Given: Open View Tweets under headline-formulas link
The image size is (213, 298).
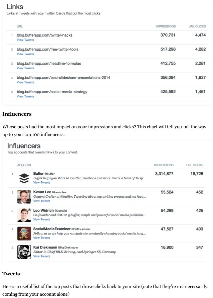Looking at the screenshot, I should (25, 68).
